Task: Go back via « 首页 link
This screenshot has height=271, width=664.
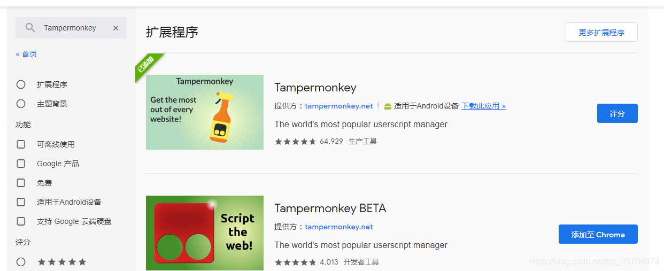Action: coord(26,54)
